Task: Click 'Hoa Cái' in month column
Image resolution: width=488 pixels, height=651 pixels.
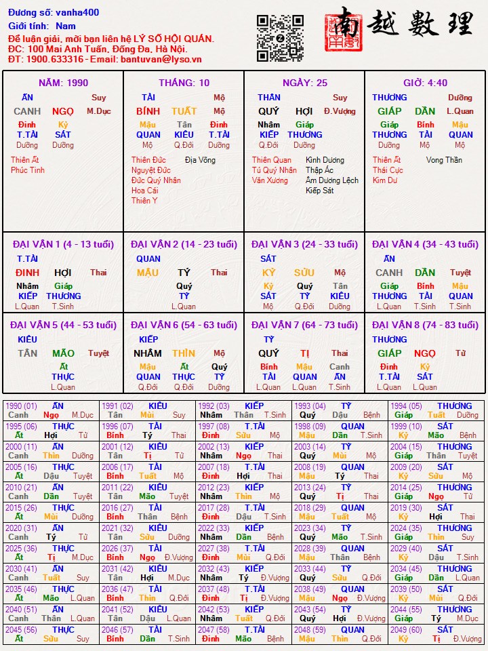Action: click(x=145, y=190)
